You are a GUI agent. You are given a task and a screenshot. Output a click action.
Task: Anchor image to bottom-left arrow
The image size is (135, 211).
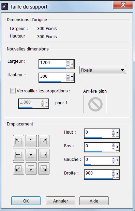[x=18, y=168]
